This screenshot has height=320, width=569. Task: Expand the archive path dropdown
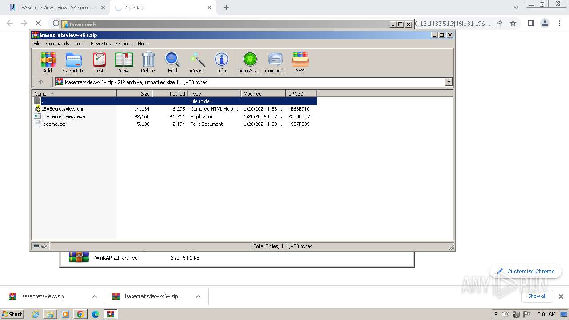(449, 82)
